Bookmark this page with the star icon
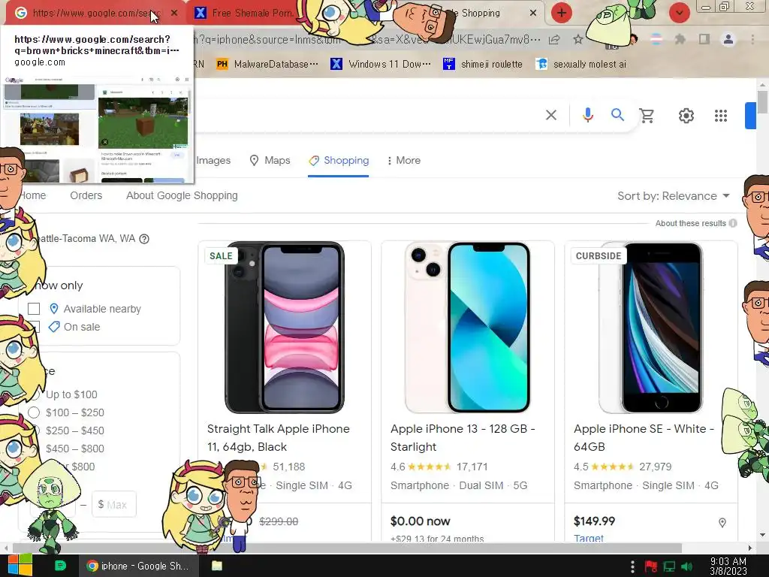The height and width of the screenshot is (577, 769). tap(578, 40)
